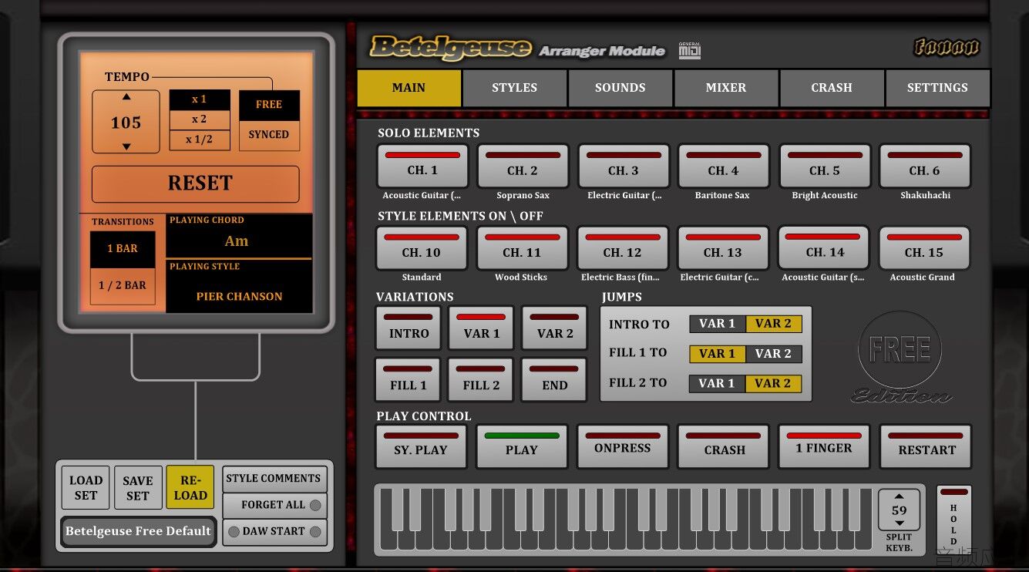Click the RESTART button
1029x572 pixels.
coord(925,446)
